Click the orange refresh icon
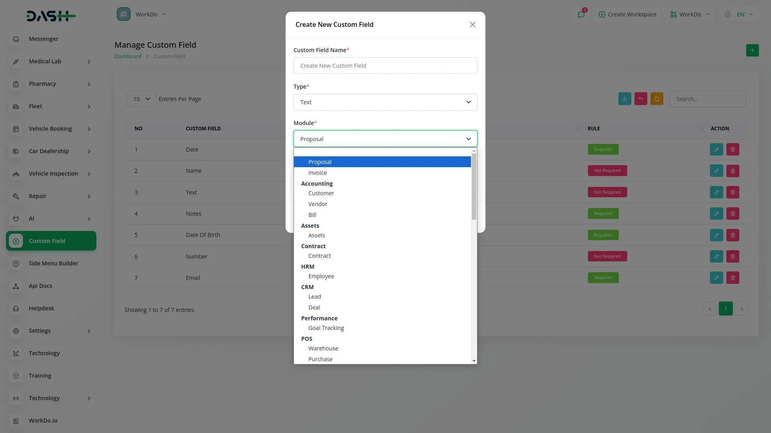This screenshot has width=771, height=433. pyautogui.click(x=657, y=99)
